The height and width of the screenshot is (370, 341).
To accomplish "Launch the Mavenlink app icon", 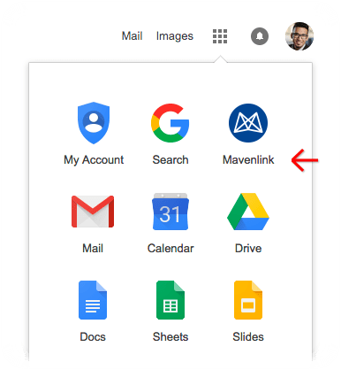I will 248,123.
